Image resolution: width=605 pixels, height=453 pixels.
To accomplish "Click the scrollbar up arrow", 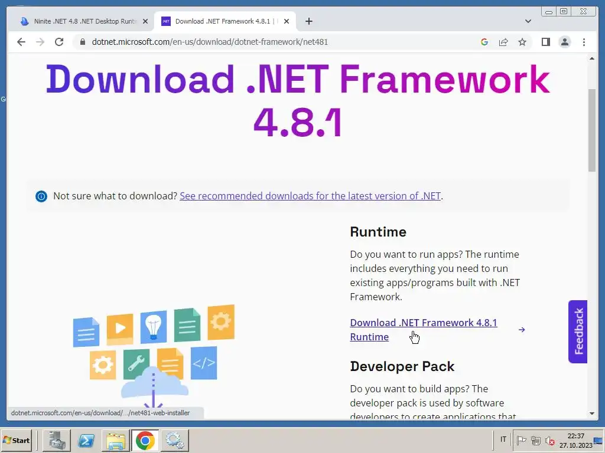I will [x=592, y=58].
